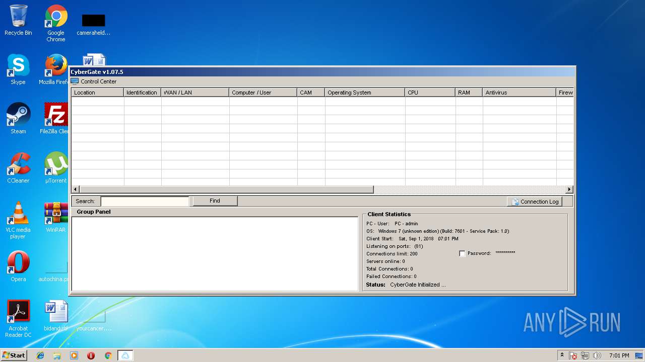Sort by CAM column header

coord(311,93)
